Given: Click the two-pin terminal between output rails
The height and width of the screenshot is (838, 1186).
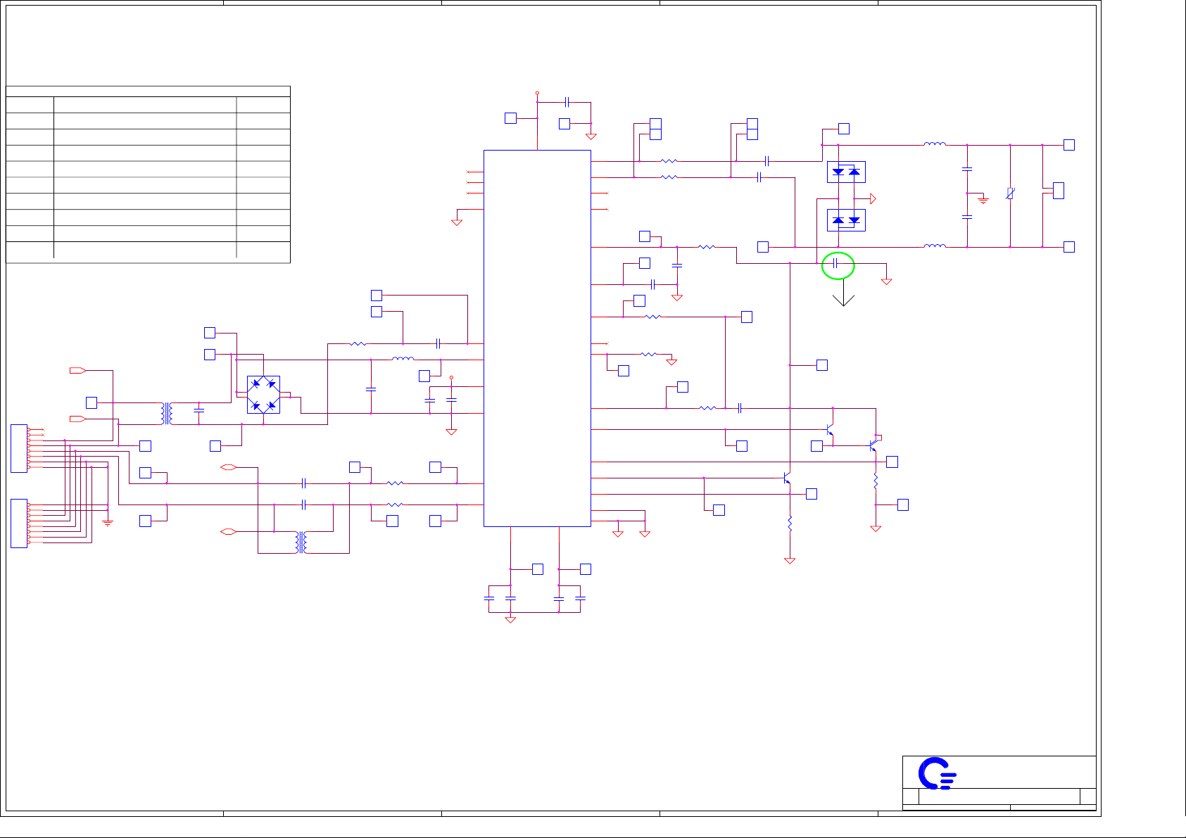Looking at the screenshot, I should [1058, 191].
